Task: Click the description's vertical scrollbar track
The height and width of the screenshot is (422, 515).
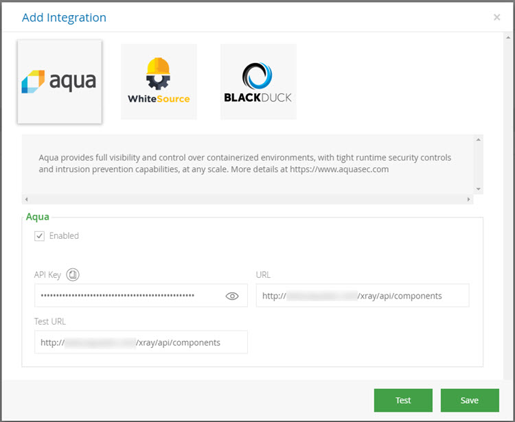Action: click(x=479, y=165)
